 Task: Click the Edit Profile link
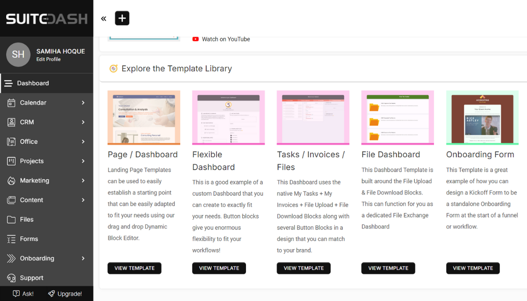48,59
